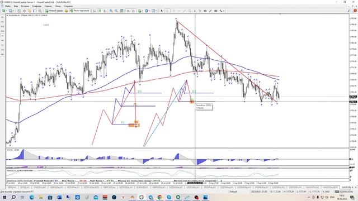Switch to the H4 timeframe
Image resolution: width=358 pixels, height=201 pixels.
pos(2,40)
